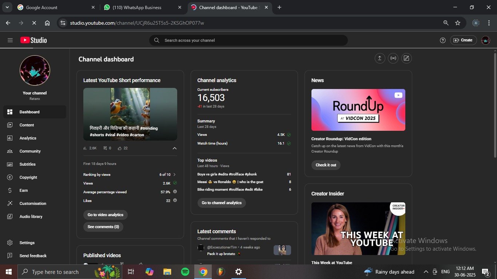Image resolution: width=497 pixels, height=279 pixels.
Task: Open Settings in the sidebar
Action: pyautogui.click(x=35, y=243)
